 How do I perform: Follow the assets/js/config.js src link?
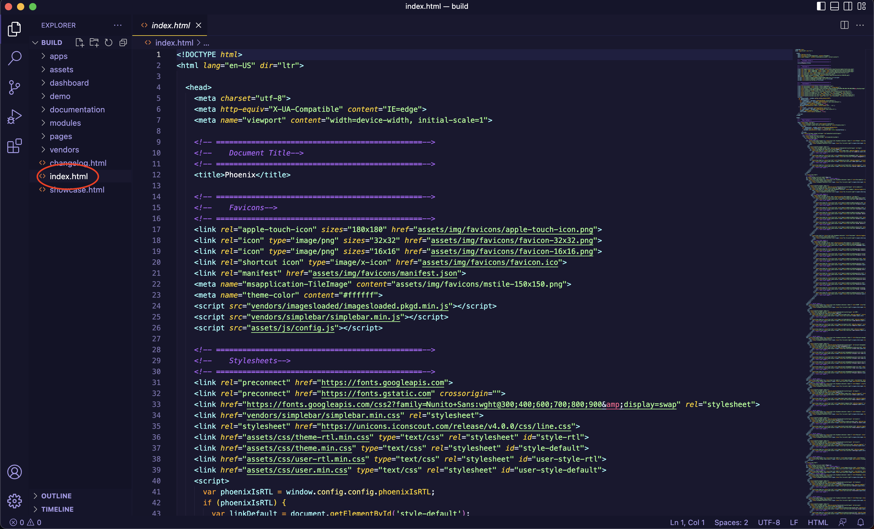coord(293,328)
